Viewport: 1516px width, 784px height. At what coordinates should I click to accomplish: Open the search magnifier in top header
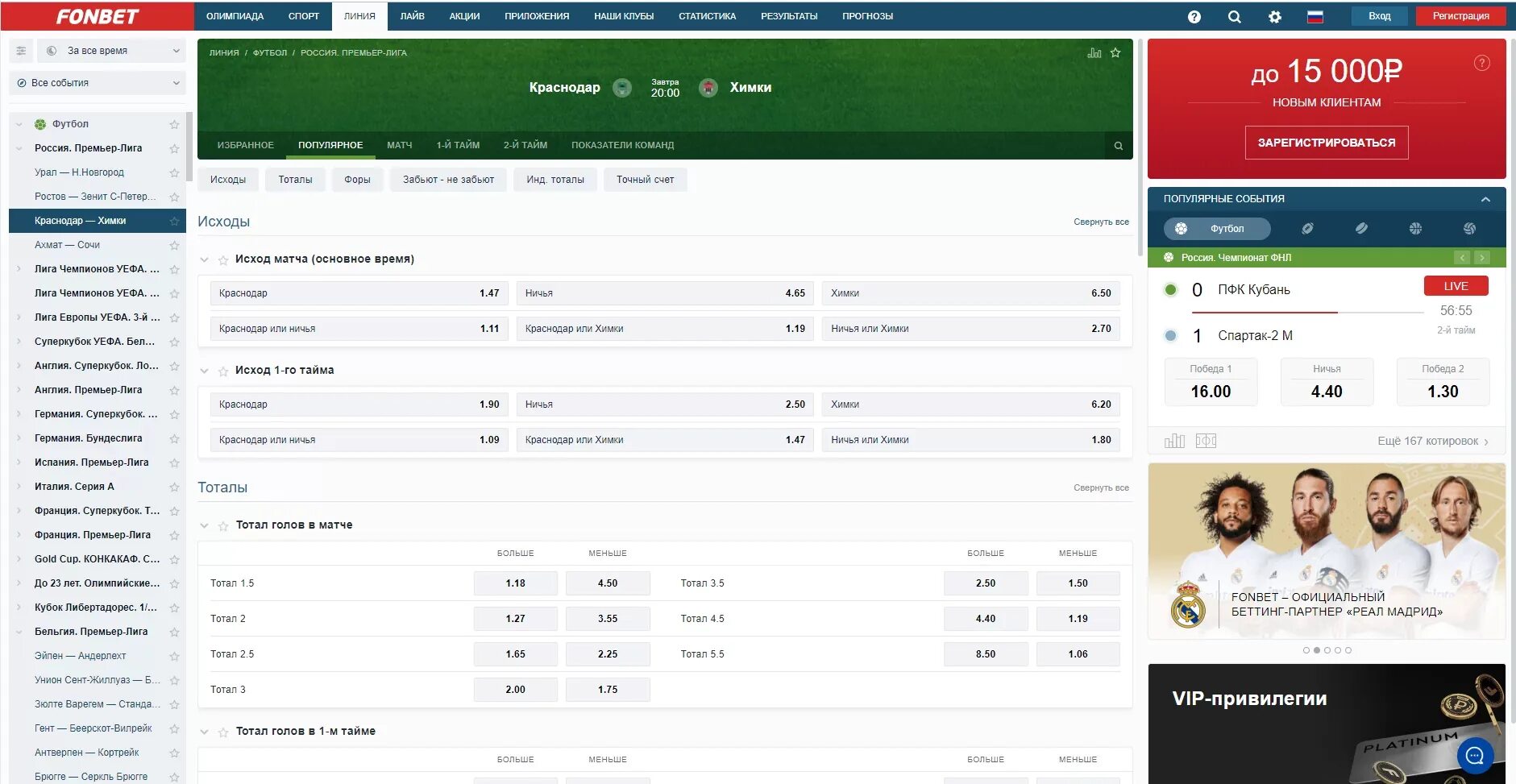[1234, 16]
